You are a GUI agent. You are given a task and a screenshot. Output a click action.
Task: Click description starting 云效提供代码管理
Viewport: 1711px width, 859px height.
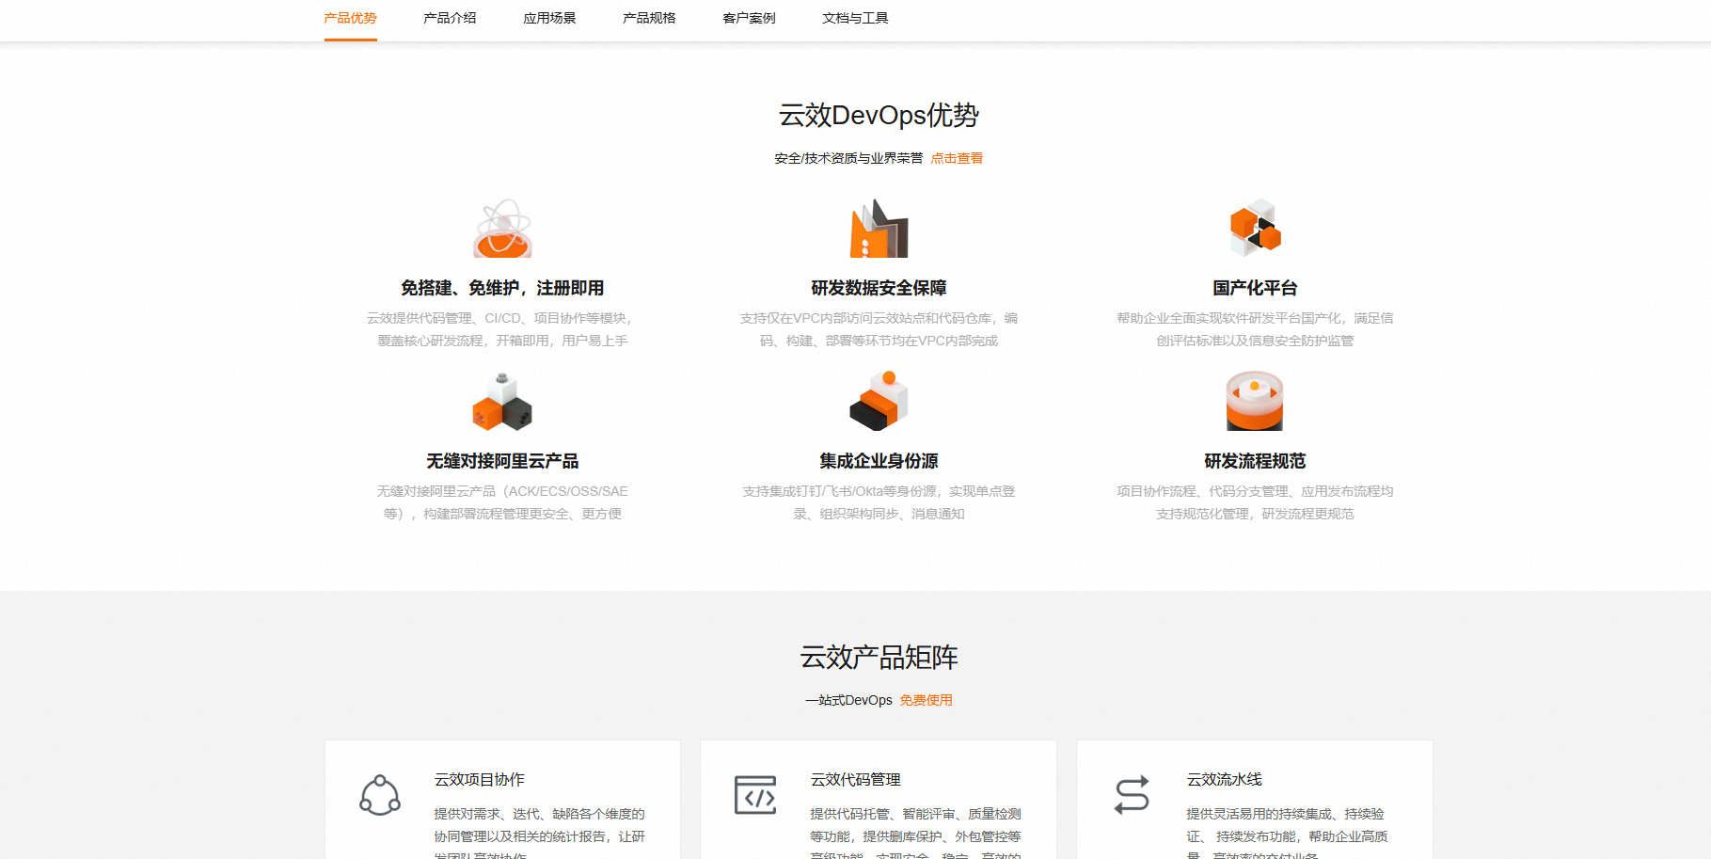click(502, 329)
